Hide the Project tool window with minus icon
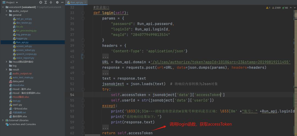 [62, 2]
